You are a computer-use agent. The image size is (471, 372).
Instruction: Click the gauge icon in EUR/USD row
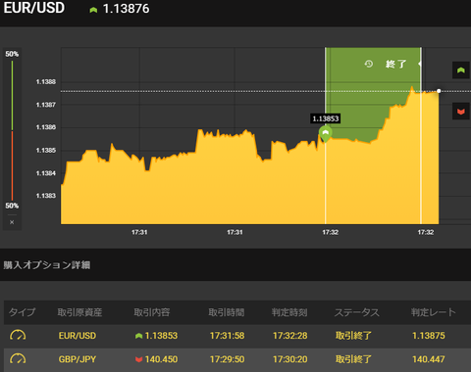click(18, 336)
